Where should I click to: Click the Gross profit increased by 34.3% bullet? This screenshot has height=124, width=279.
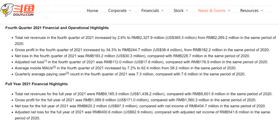142,50
